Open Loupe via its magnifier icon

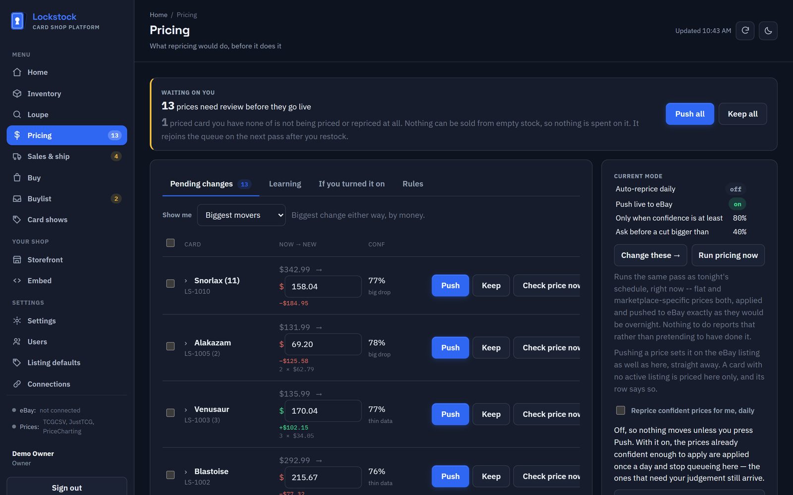17,114
